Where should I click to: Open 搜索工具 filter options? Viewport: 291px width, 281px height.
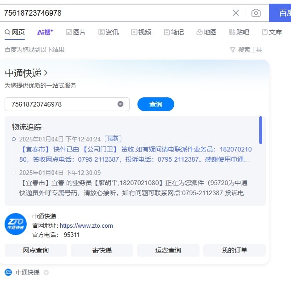(x=246, y=50)
